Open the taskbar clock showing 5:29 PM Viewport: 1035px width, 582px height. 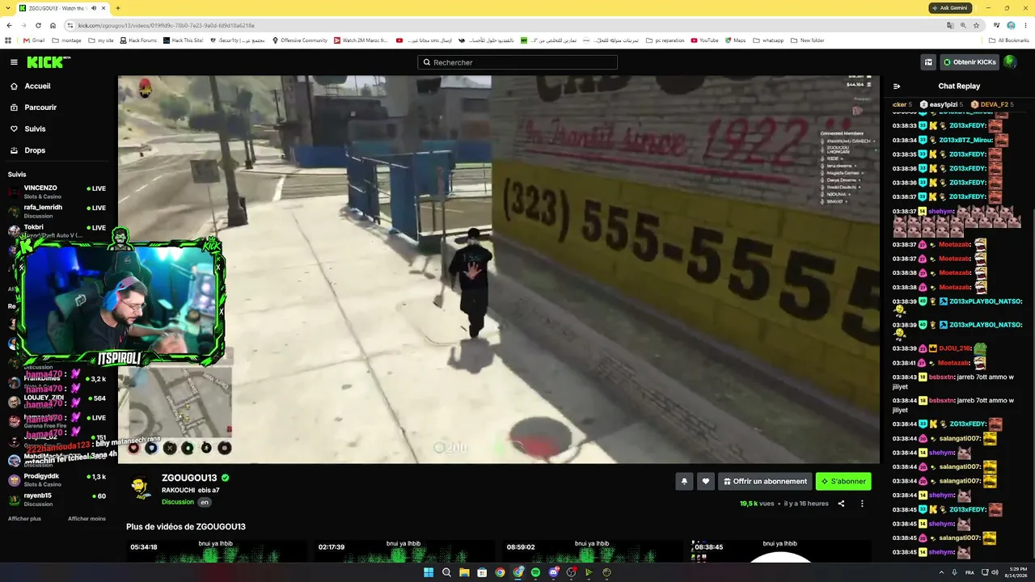click(1015, 572)
